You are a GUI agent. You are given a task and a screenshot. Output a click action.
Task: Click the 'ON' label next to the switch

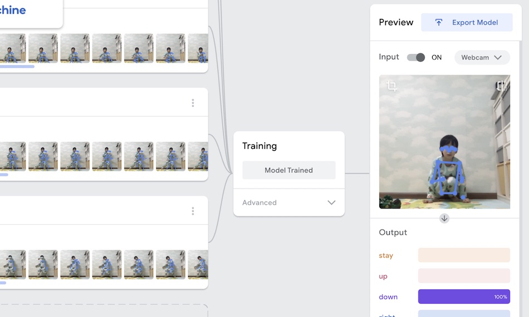[x=437, y=57]
